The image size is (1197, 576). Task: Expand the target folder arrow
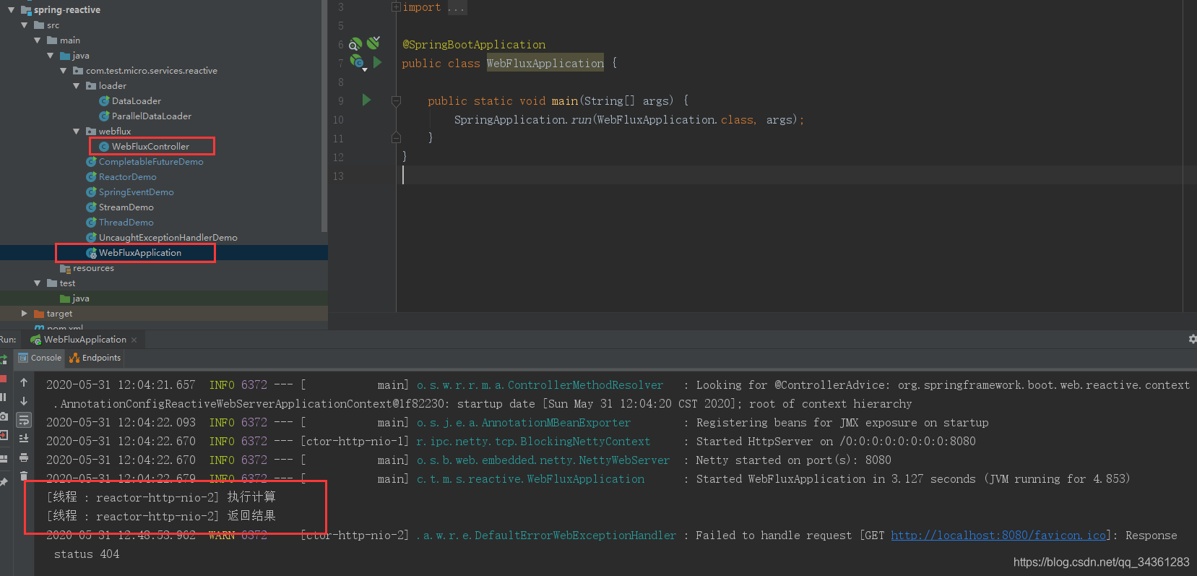click(x=24, y=314)
